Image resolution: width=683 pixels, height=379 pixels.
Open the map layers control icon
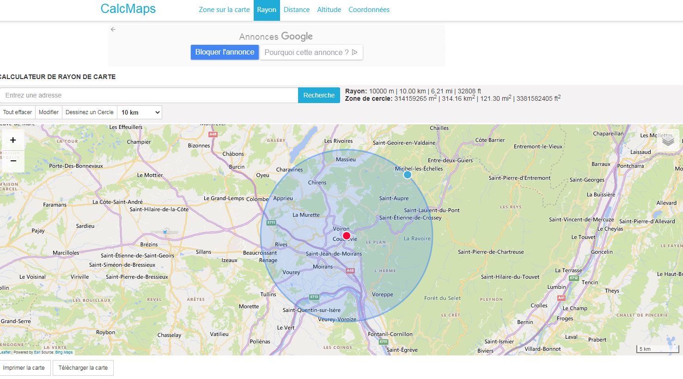[668, 141]
